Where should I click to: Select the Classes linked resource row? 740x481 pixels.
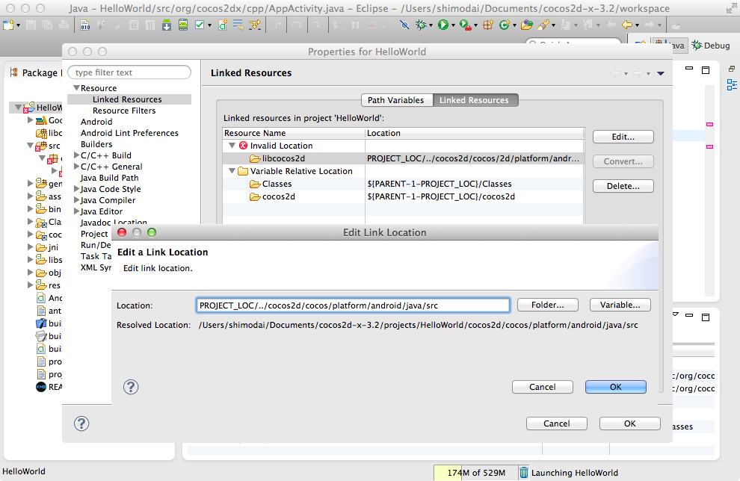(404, 184)
